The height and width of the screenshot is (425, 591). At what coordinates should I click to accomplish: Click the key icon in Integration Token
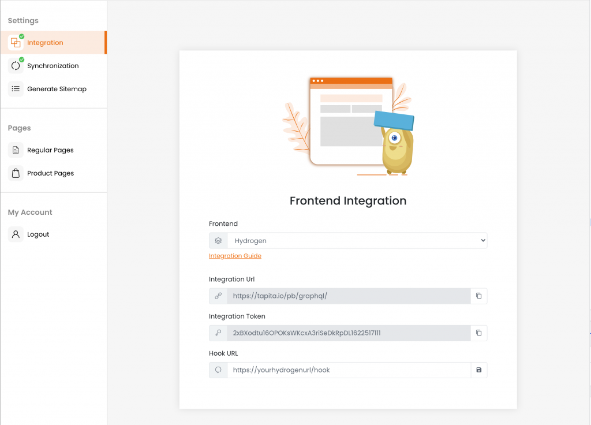(x=218, y=333)
